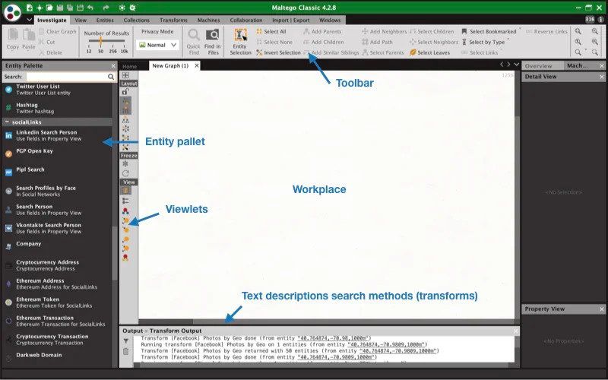Collapse the socialLinks palette category

[x=7, y=122]
